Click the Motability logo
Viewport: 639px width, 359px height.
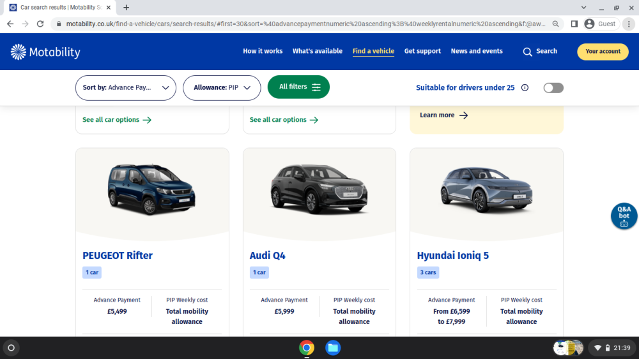click(45, 52)
